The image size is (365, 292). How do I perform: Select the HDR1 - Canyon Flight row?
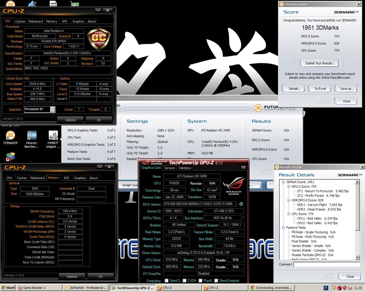pyautogui.click(x=320, y=205)
